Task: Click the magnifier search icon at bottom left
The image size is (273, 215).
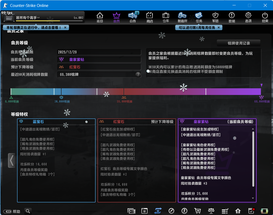Action: [28, 211]
